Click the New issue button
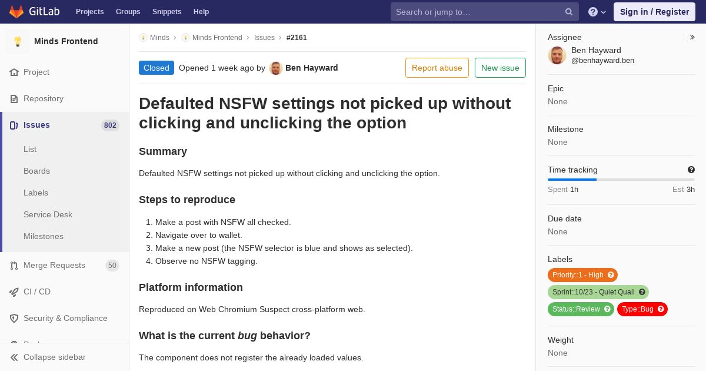The width and height of the screenshot is (706, 371). (x=500, y=68)
